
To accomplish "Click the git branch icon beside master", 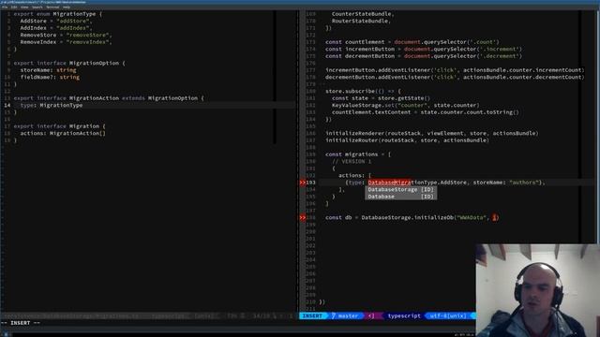I will [334, 316].
